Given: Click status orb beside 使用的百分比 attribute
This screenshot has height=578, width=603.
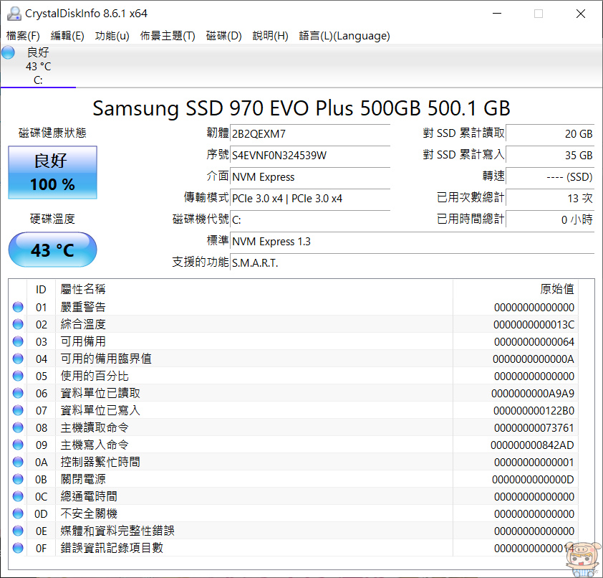Looking at the screenshot, I should tap(18, 376).
